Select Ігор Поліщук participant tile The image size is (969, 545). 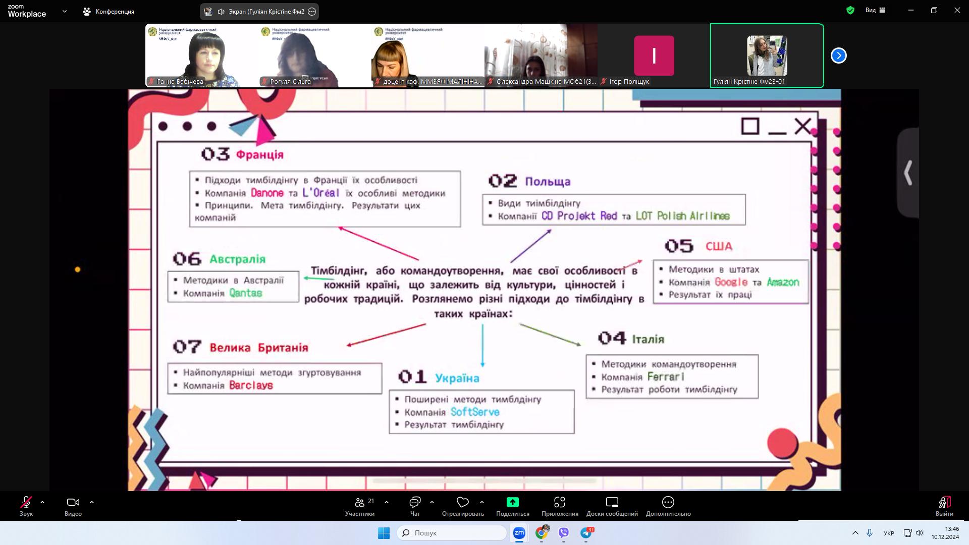654,56
